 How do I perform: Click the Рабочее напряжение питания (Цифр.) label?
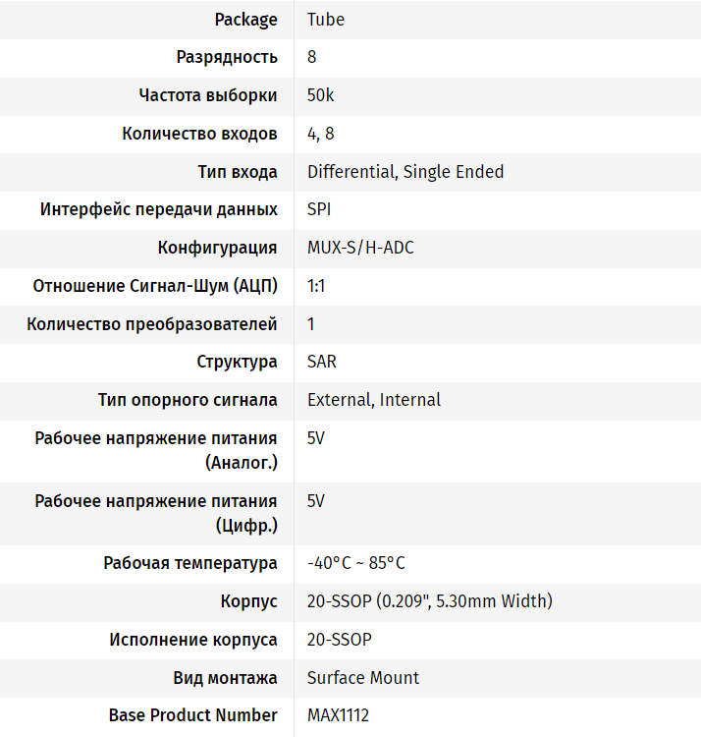(156, 513)
